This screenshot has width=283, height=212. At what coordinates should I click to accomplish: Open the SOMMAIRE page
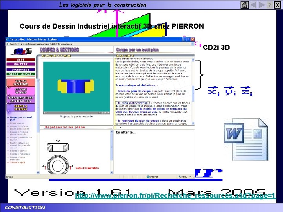21,69
